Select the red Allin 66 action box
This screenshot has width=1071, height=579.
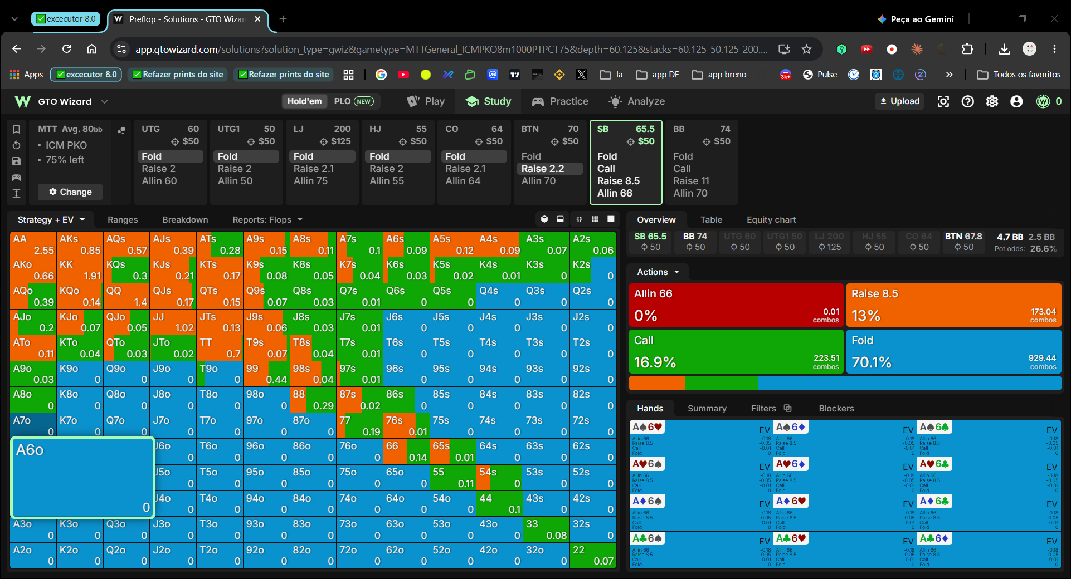tap(736, 305)
